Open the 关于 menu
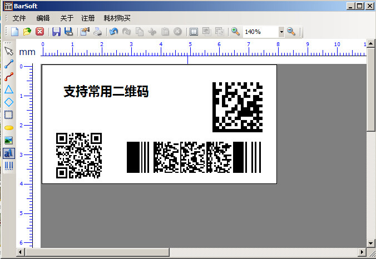The width and height of the screenshot is (376, 259). pos(67,18)
